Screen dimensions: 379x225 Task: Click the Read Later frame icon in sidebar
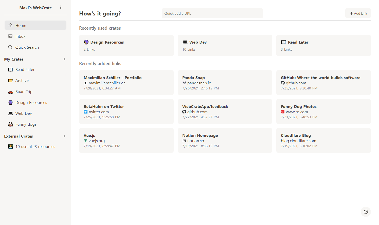(10, 69)
